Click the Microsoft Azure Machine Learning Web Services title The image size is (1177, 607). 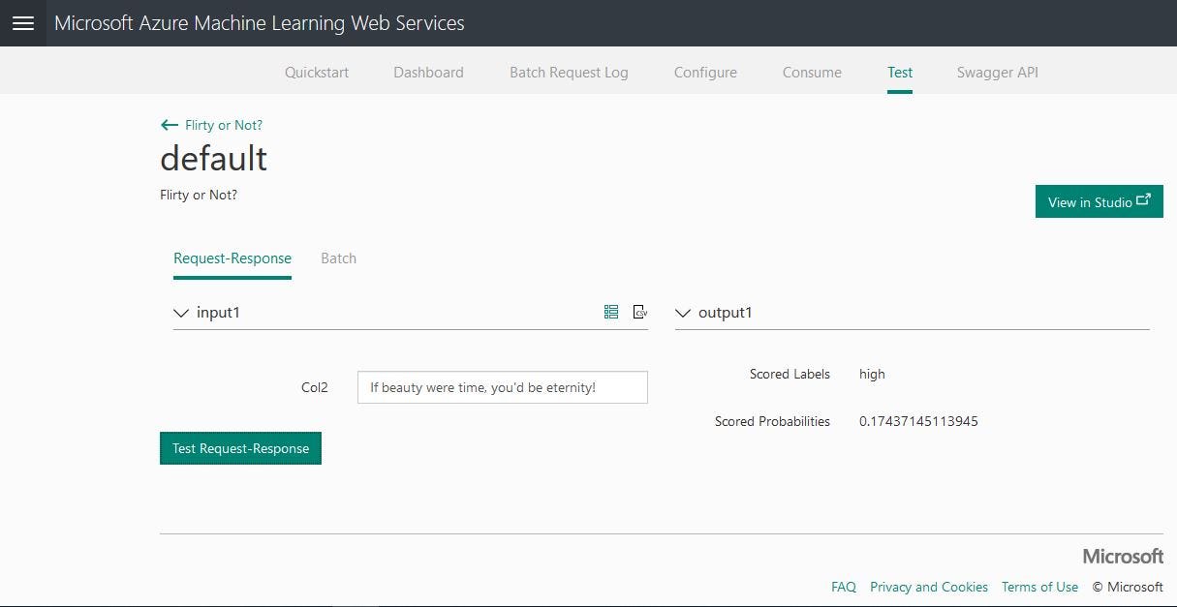(x=260, y=23)
